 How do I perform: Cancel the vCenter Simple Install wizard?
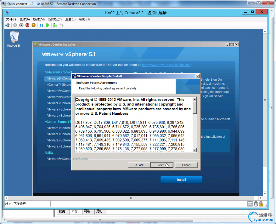tap(186, 165)
